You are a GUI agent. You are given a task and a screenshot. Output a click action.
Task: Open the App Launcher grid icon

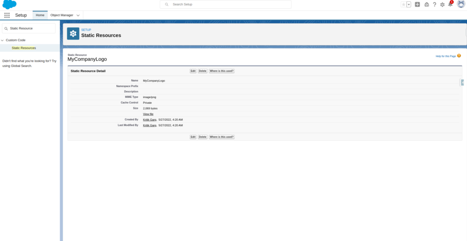7,15
